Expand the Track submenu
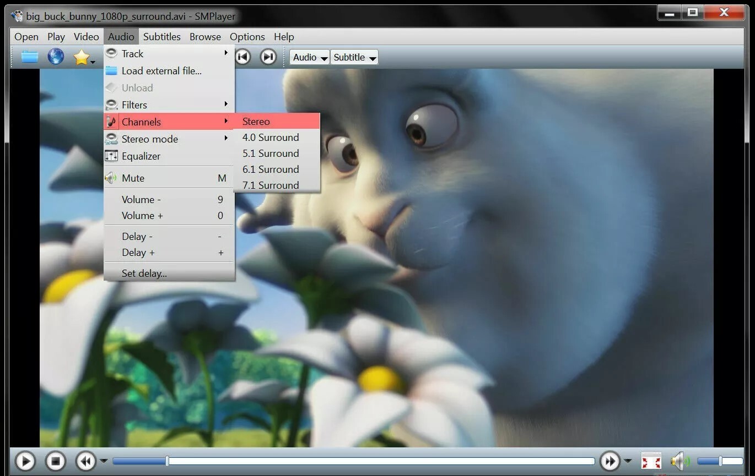 point(169,53)
